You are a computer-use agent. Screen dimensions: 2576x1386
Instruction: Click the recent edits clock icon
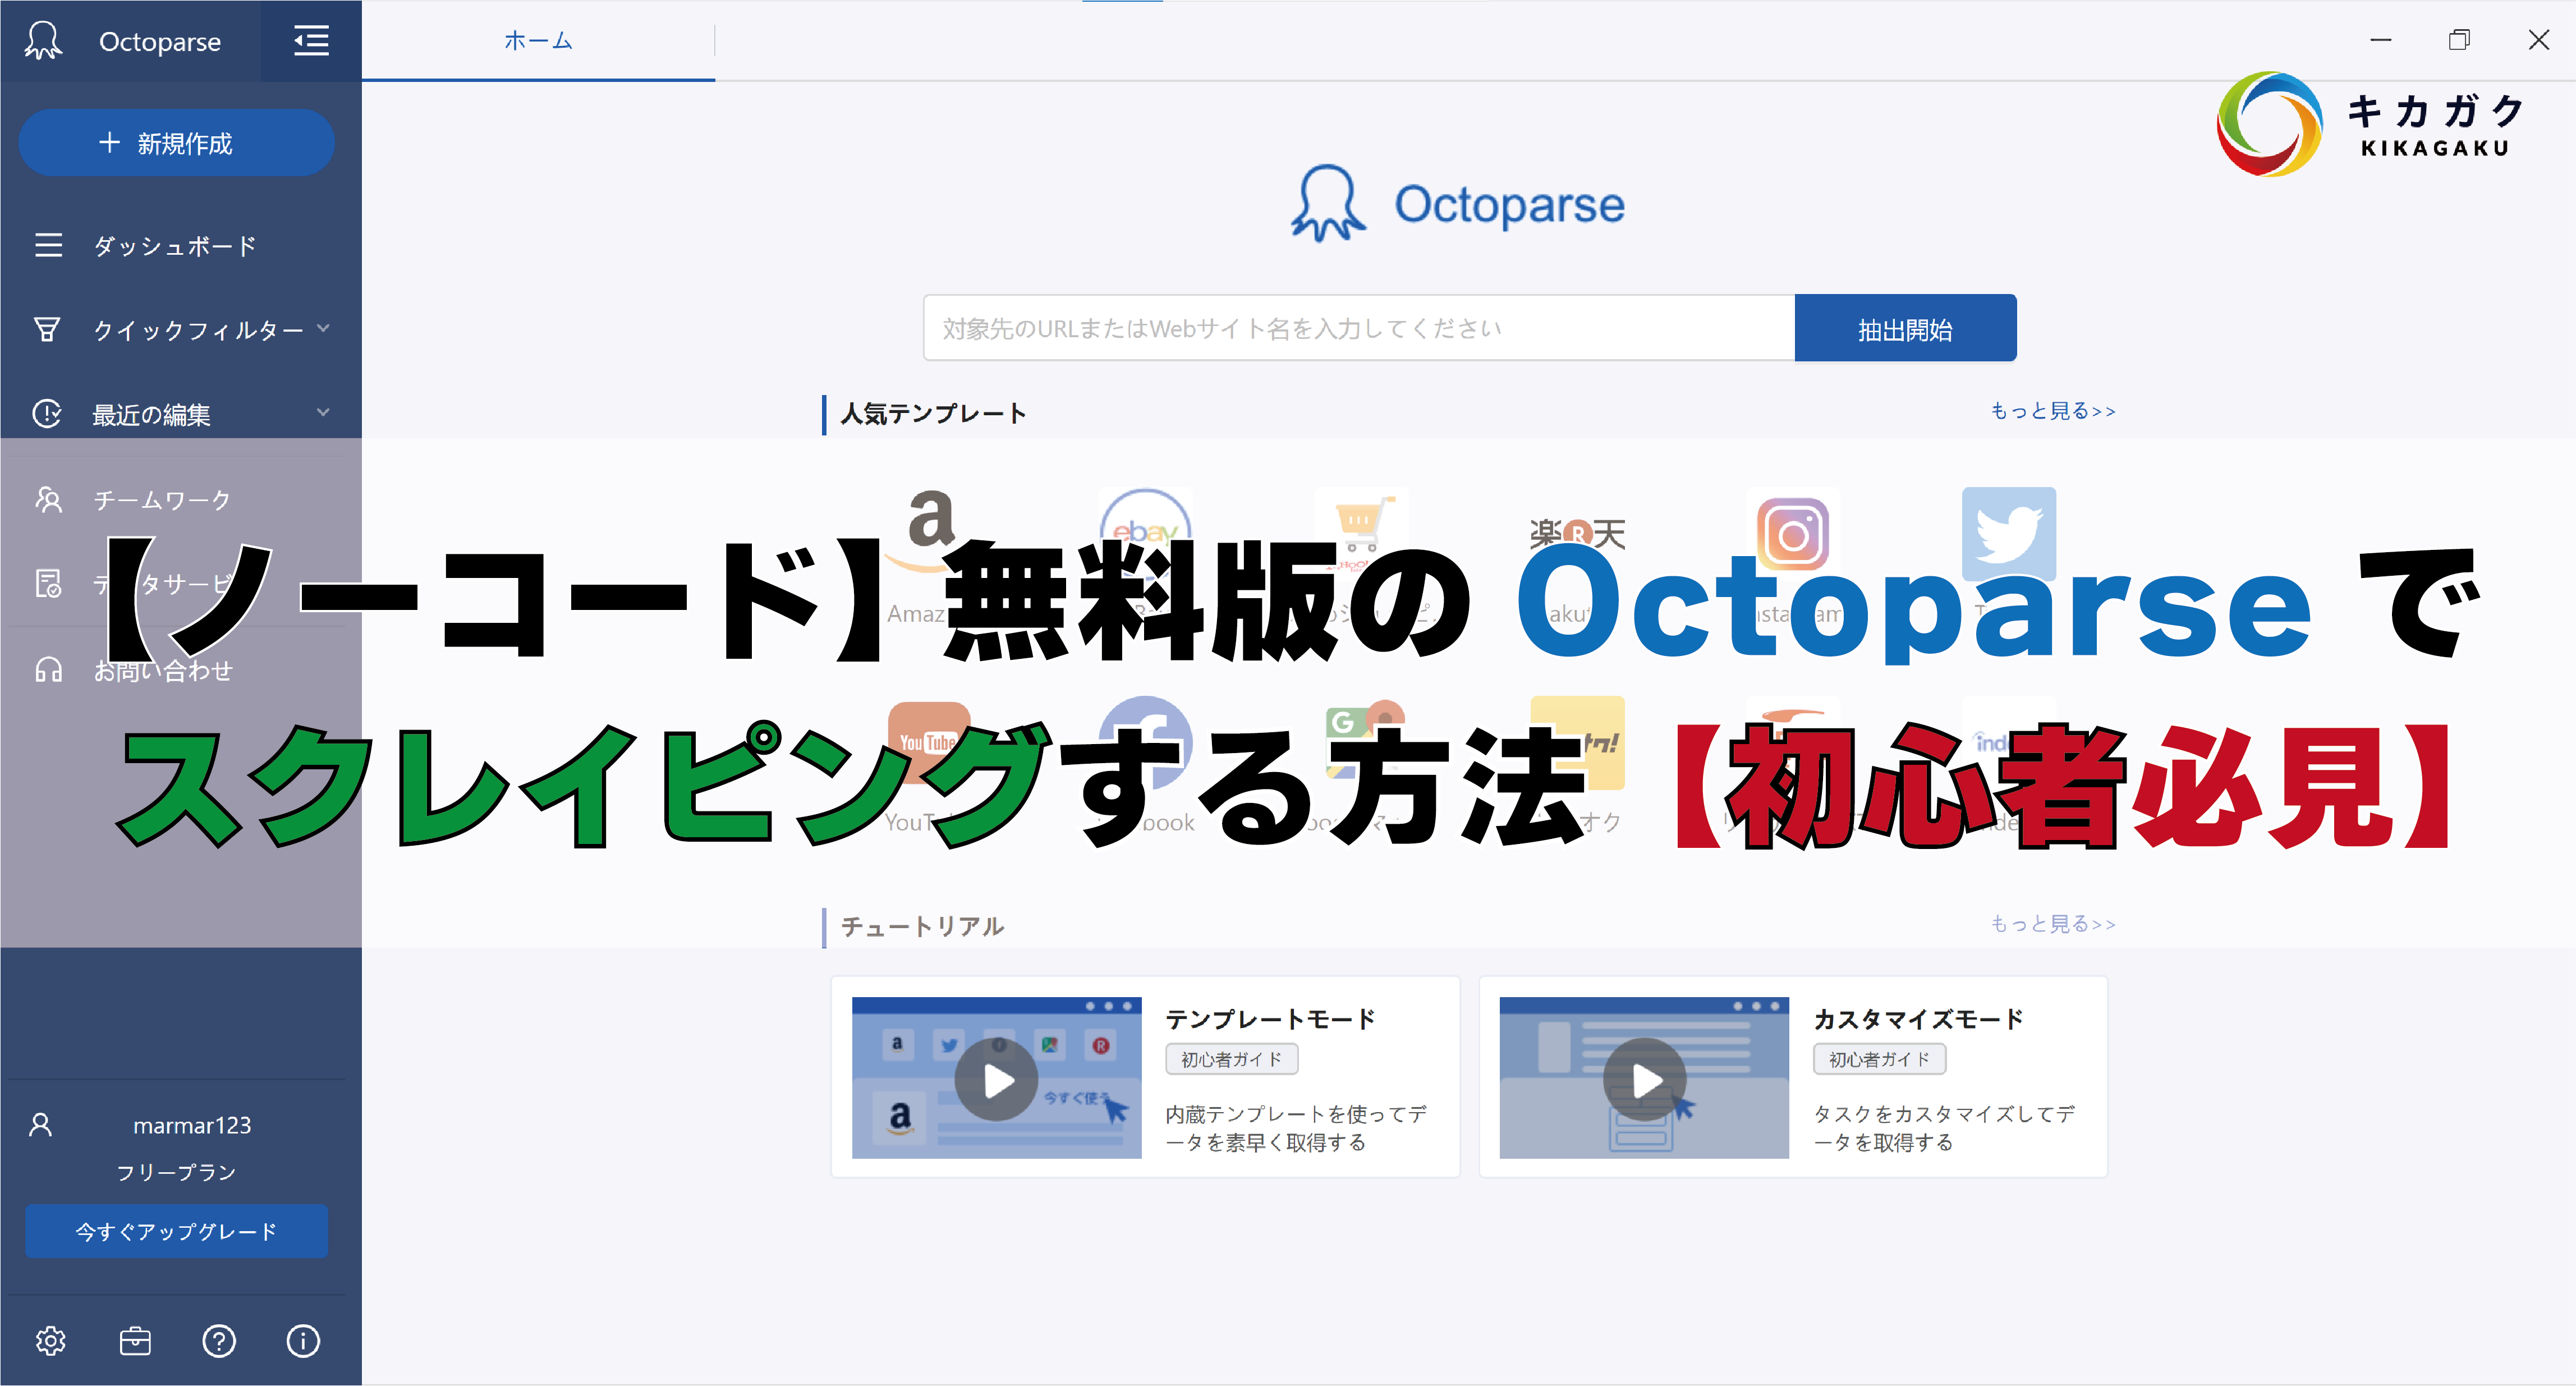(47, 413)
